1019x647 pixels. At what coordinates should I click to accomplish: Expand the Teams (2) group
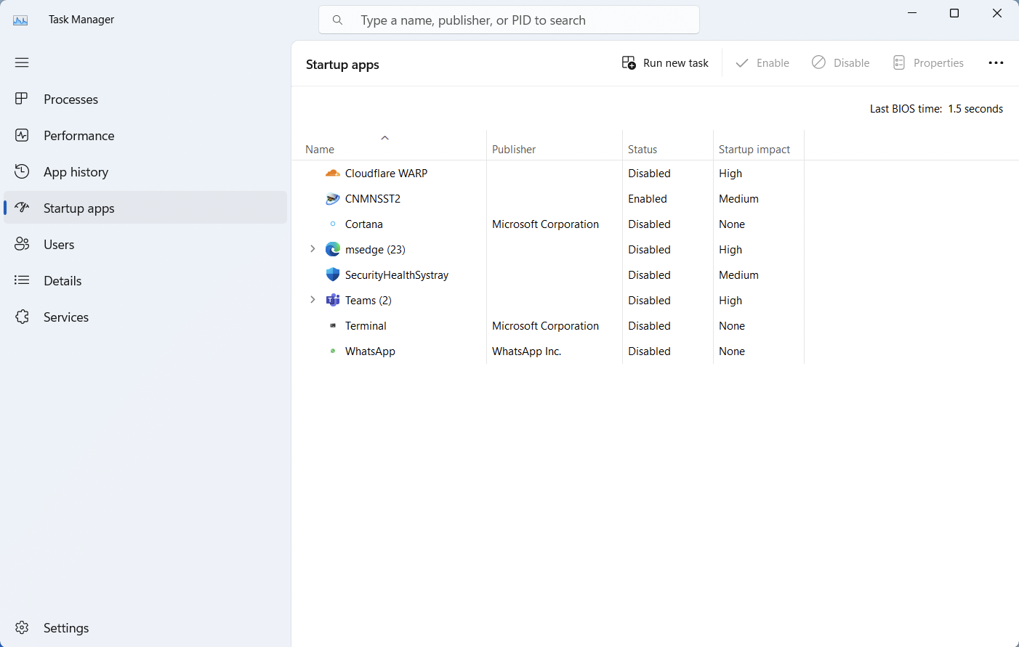pyautogui.click(x=313, y=300)
